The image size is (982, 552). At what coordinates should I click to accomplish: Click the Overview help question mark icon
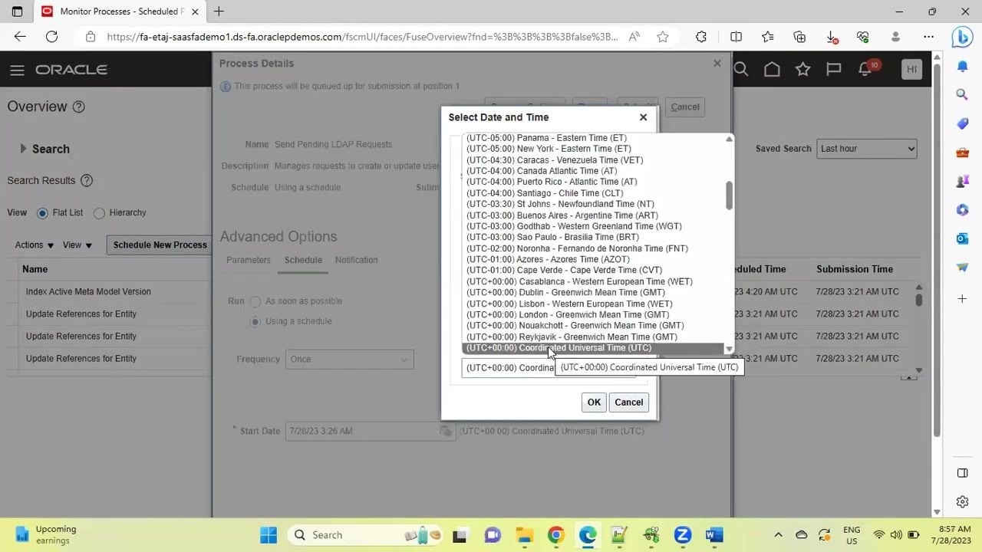click(x=78, y=107)
